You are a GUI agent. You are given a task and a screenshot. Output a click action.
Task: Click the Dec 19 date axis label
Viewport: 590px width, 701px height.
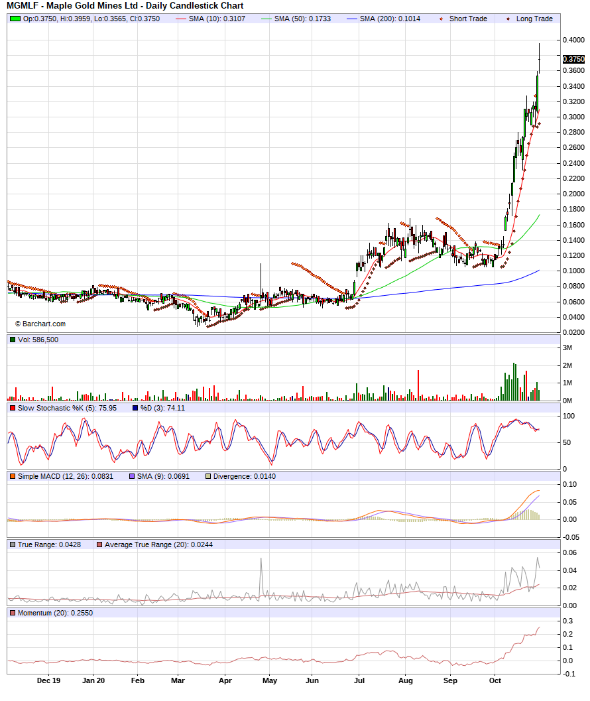point(48,681)
